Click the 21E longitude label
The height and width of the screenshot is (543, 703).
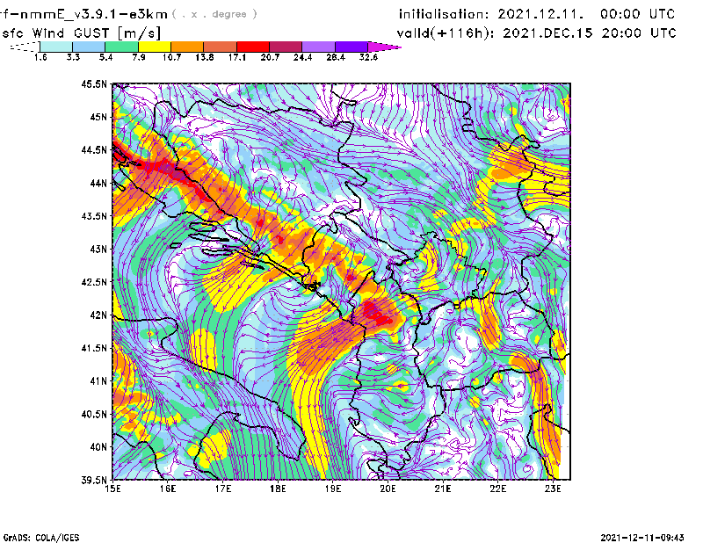[x=443, y=489]
